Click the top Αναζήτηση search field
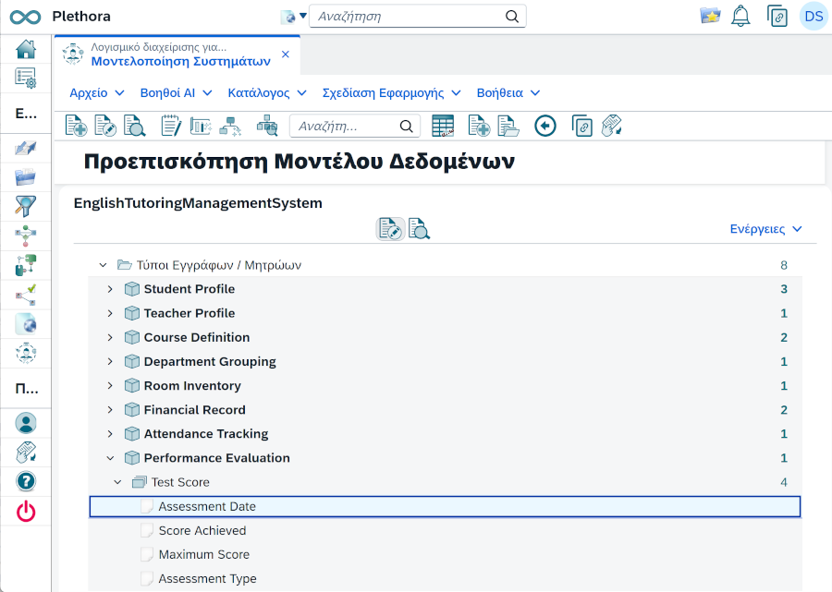Image resolution: width=832 pixels, height=592 pixels. (x=417, y=17)
